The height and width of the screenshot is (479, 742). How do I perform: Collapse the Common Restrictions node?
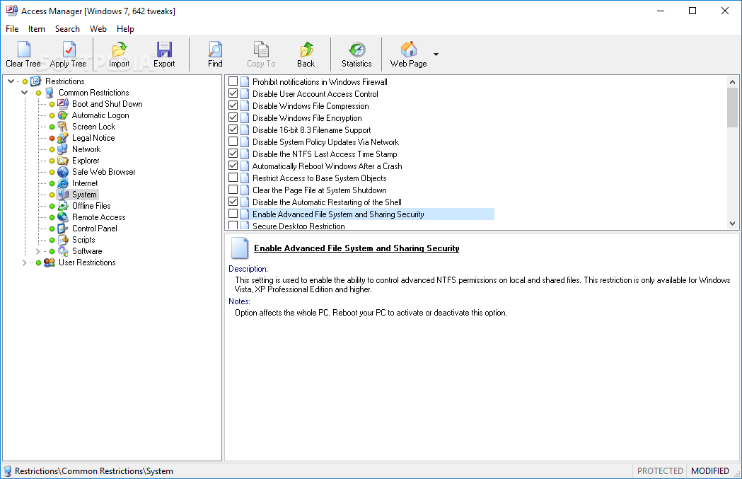[24, 93]
